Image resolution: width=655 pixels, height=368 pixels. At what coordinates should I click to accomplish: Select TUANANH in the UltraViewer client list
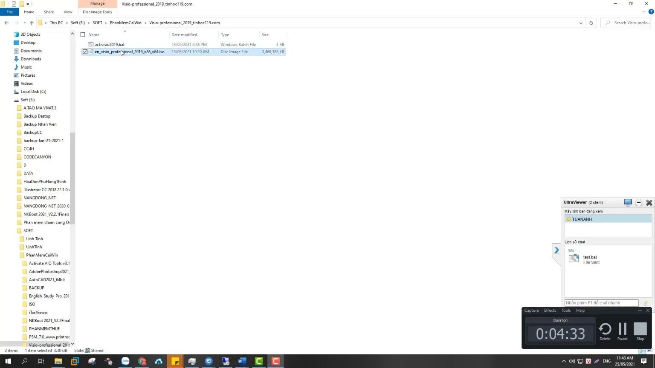click(x=608, y=219)
